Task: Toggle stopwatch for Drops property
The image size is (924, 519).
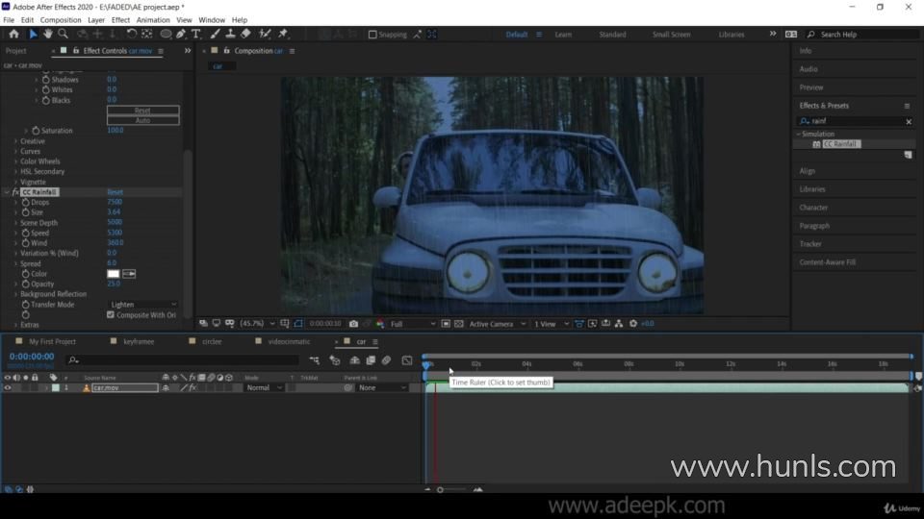Action: 25,202
